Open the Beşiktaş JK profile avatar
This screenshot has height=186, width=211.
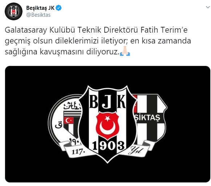click(13, 12)
